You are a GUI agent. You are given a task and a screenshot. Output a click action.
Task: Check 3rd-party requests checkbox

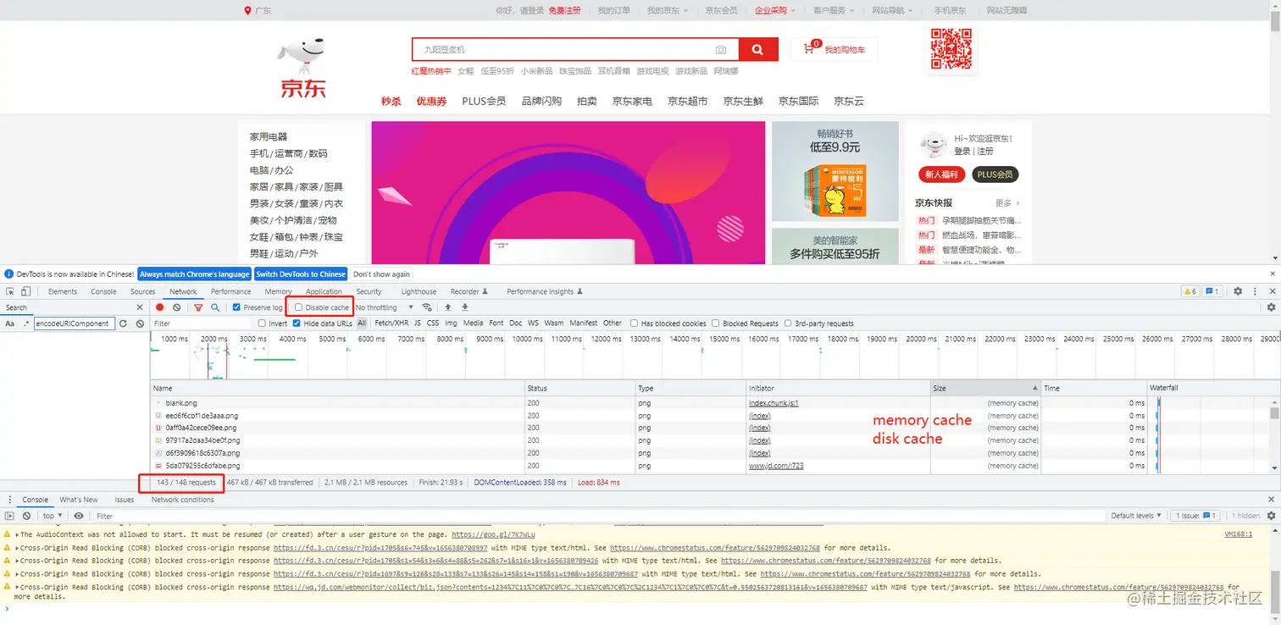click(788, 324)
